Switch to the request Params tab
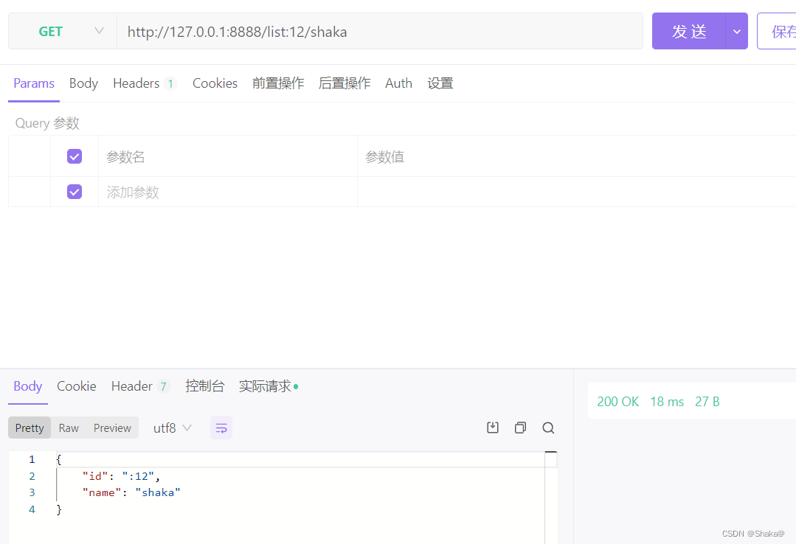The image size is (796, 544). pyautogui.click(x=33, y=83)
